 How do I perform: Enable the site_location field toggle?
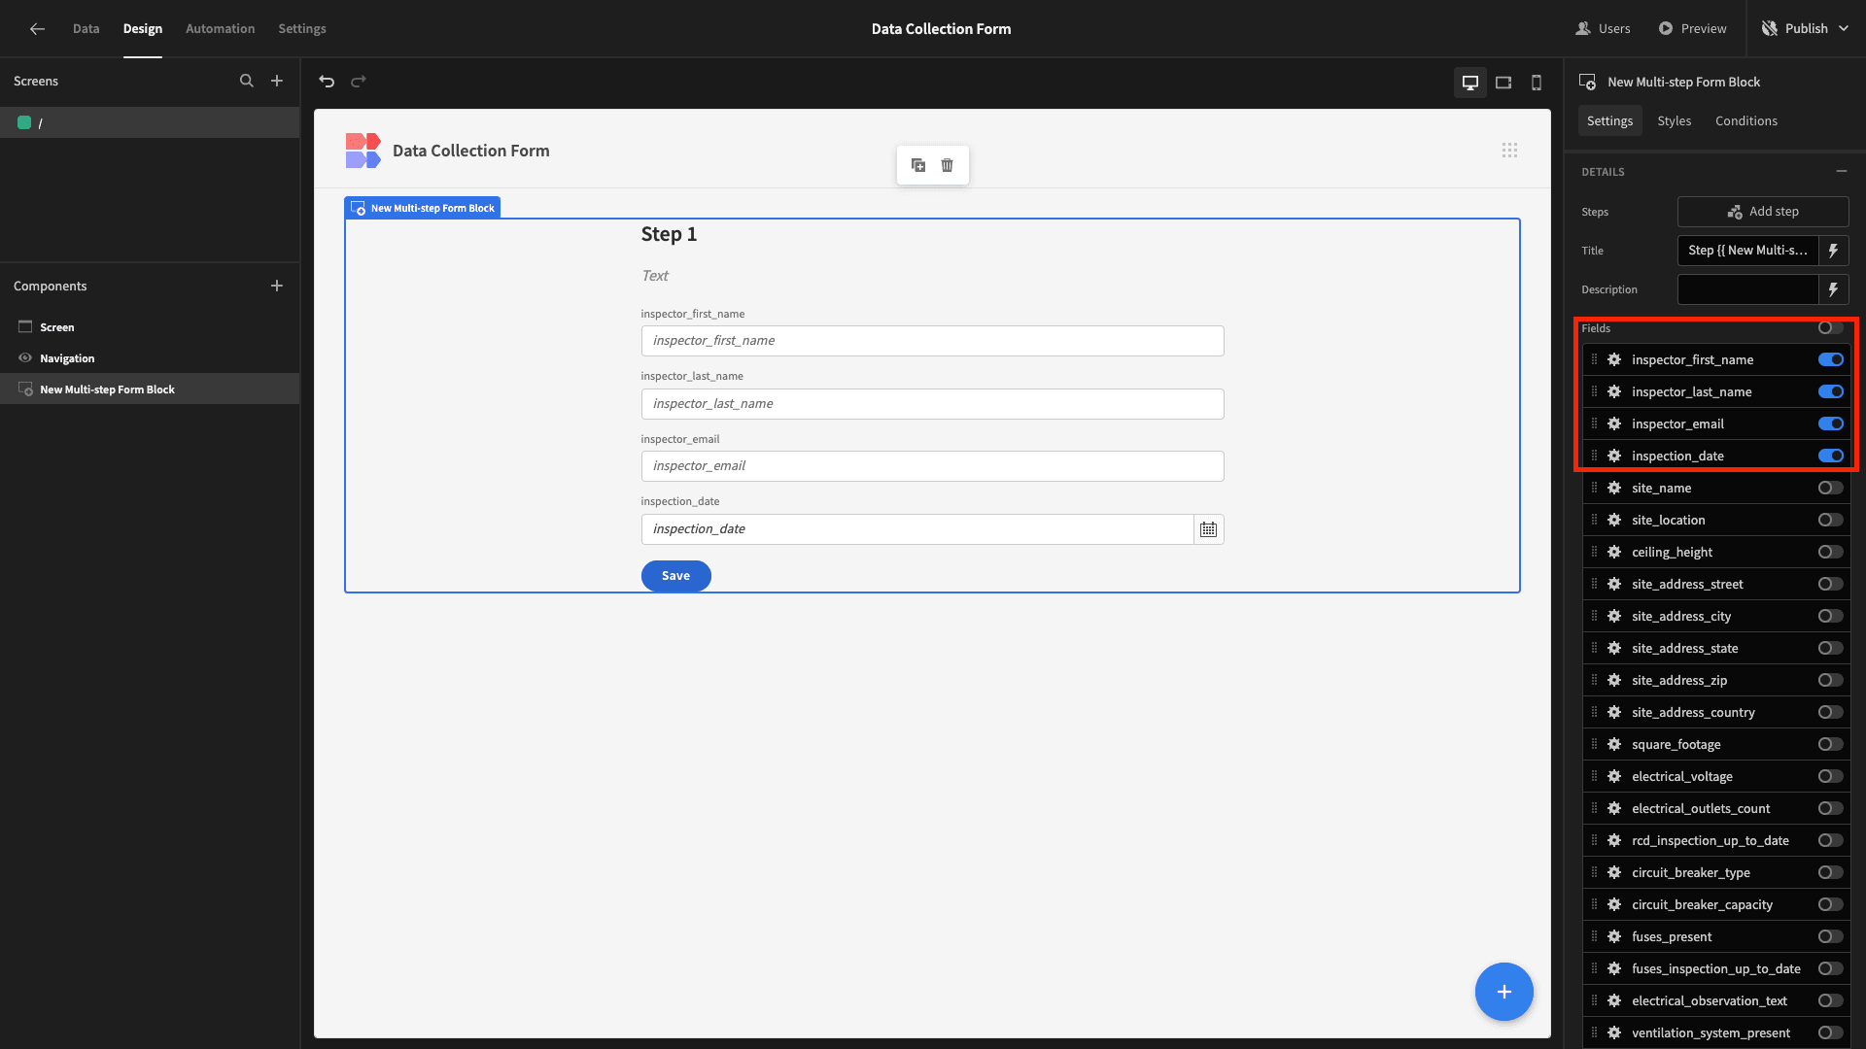coord(1830,521)
